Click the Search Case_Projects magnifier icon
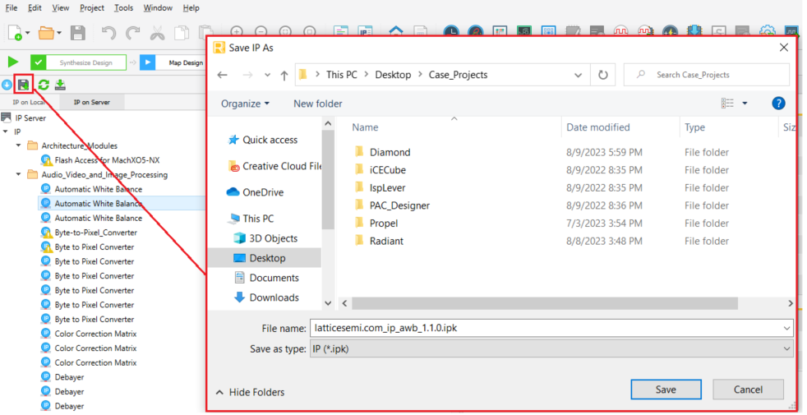This screenshot has height=415, width=807. pos(641,75)
